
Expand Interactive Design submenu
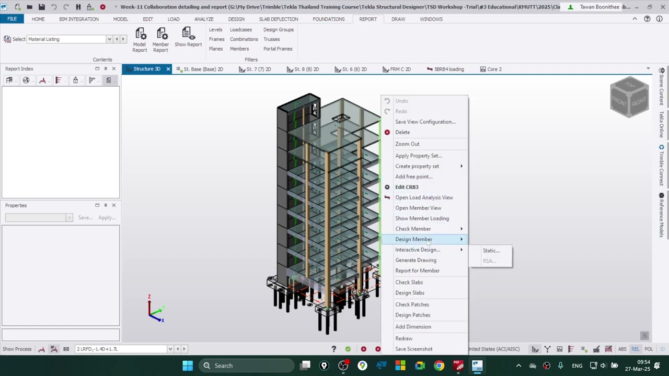coord(424,250)
